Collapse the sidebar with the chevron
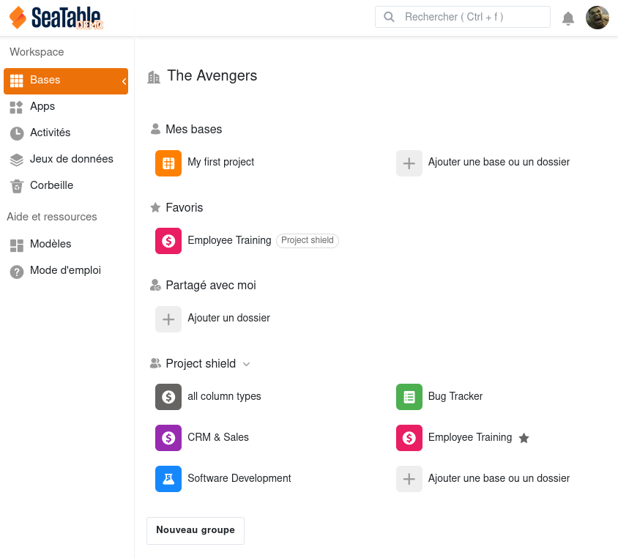 [x=124, y=81]
